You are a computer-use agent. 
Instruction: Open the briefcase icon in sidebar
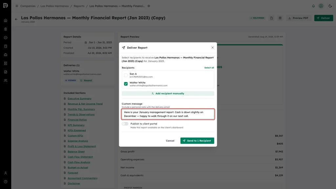[6, 55]
